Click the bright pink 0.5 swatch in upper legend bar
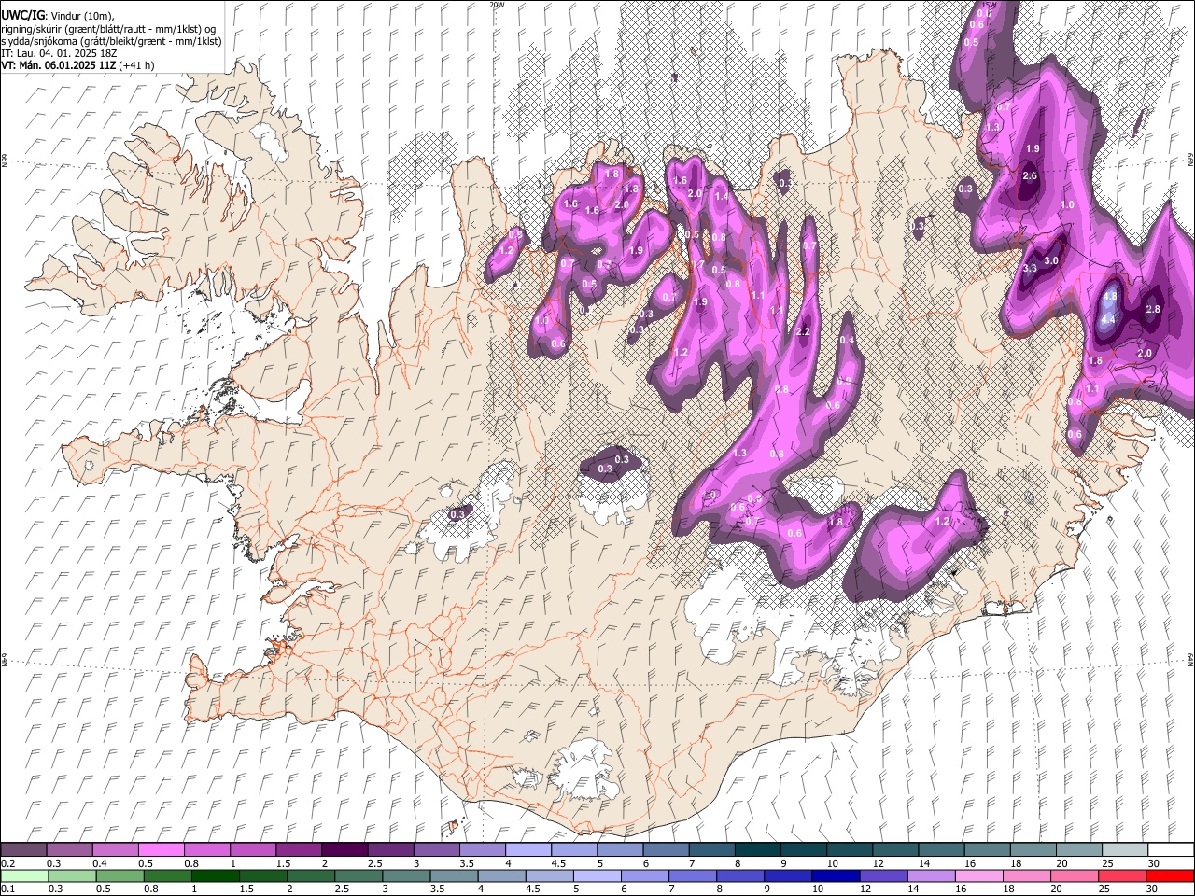The width and height of the screenshot is (1195, 896). click(161, 850)
